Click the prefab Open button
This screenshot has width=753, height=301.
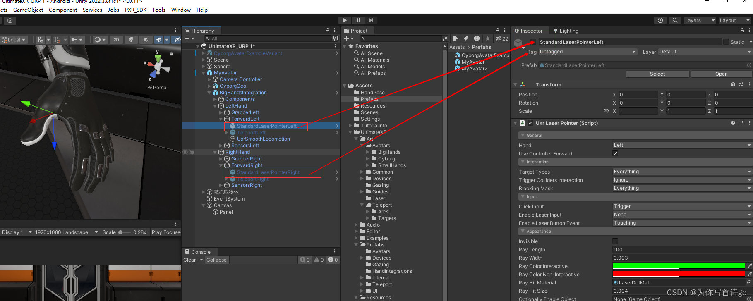tap(721, 74)
